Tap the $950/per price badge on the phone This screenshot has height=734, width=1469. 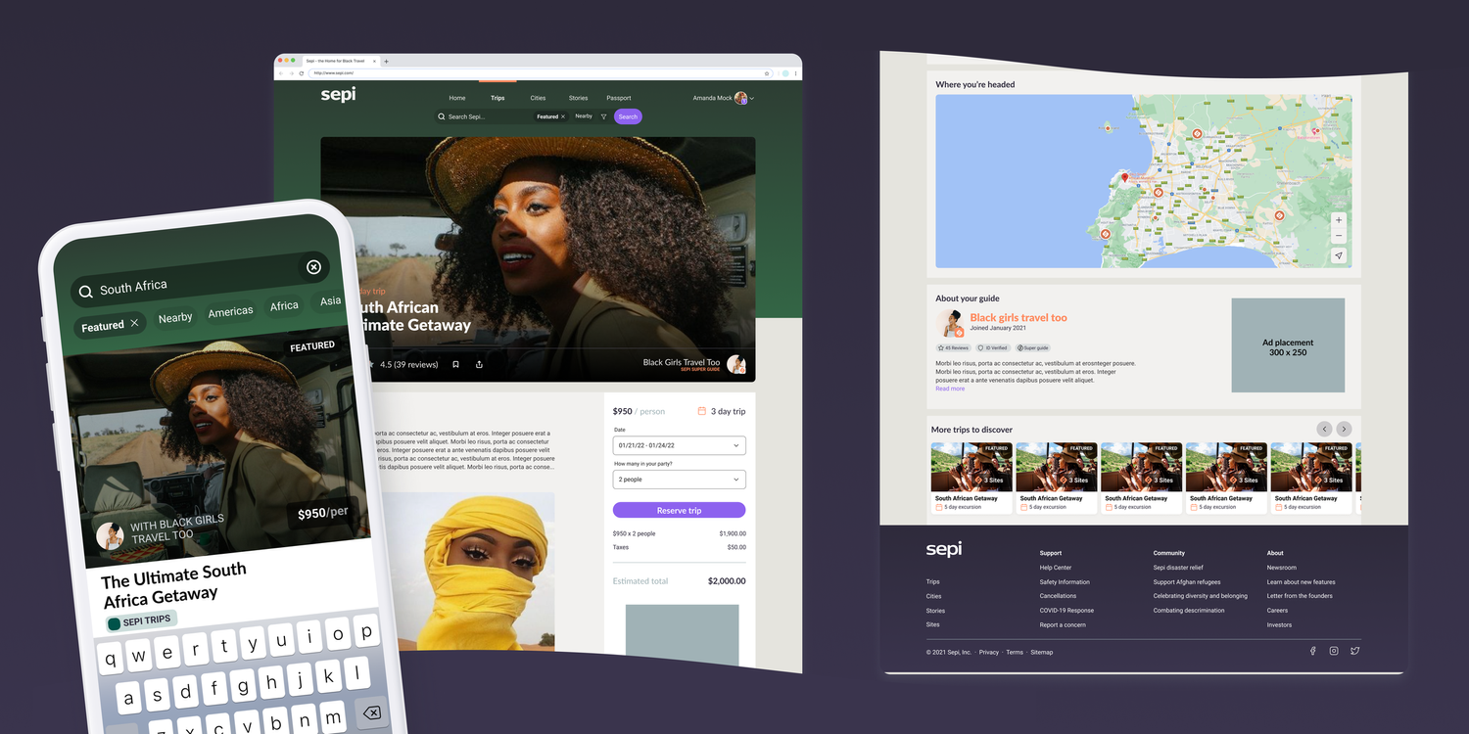323,513
